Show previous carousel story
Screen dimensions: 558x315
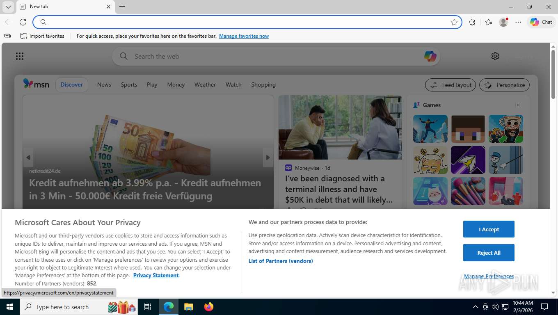click(x=28, y=157)
